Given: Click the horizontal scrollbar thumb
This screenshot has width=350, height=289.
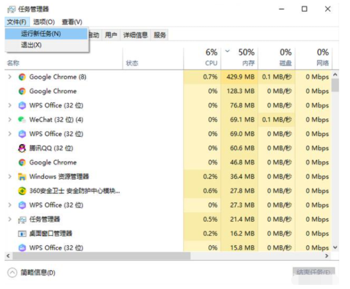Looking at the screenshot, I should pyautogui.click(x=102, y=256).
